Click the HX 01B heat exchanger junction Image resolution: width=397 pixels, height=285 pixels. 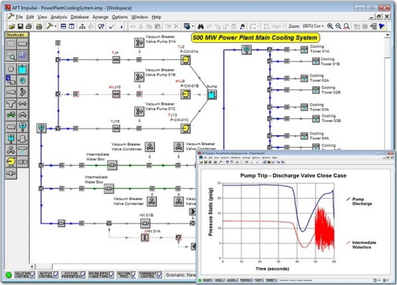coord(145,223)
